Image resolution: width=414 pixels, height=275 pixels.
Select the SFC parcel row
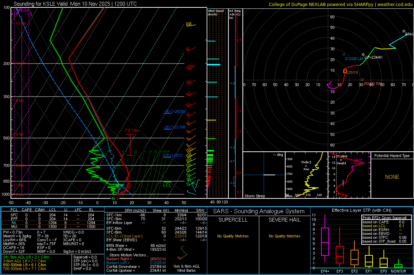(x=53, y=215)
